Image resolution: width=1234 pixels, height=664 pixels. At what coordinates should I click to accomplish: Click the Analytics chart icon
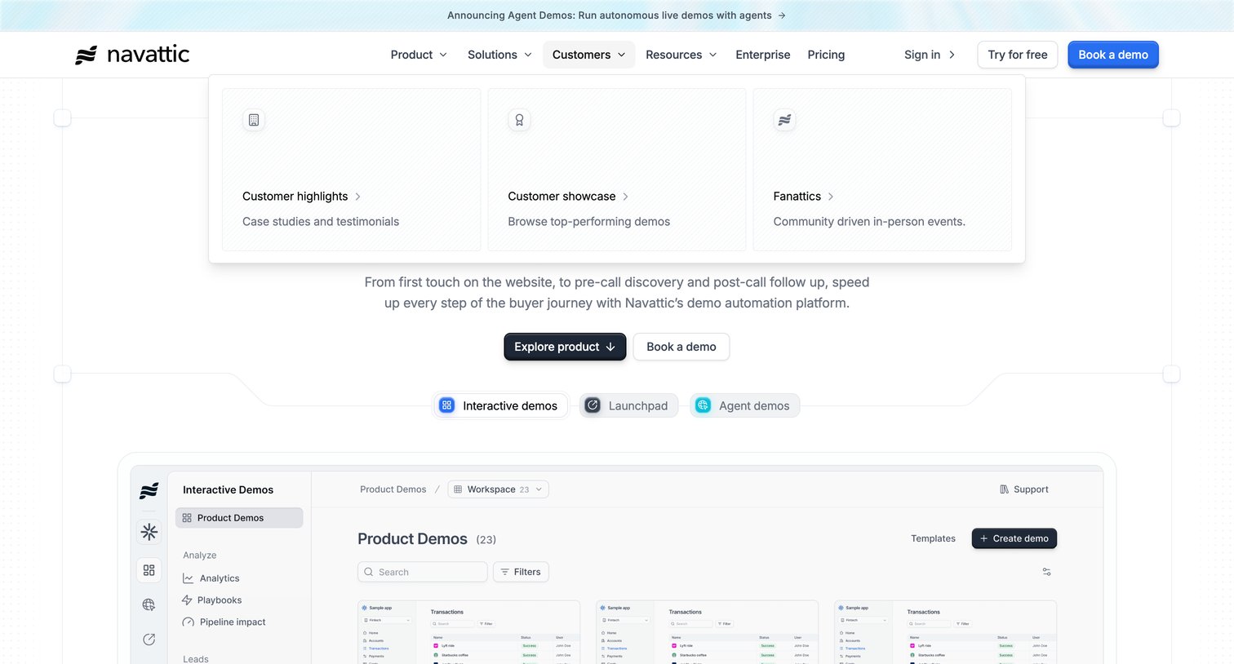point(188,578)
